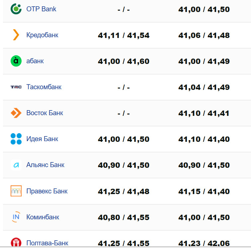Click Кредобанк rate 41,11 / 41,54
The width and height of the screenshot is (251, 248).
coord(124,35)
